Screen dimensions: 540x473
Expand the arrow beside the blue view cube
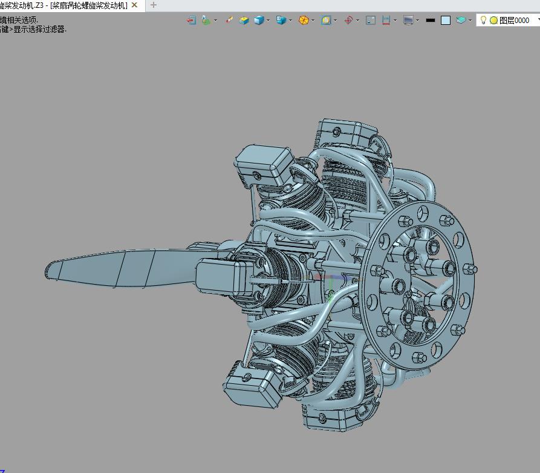point(290,21)
